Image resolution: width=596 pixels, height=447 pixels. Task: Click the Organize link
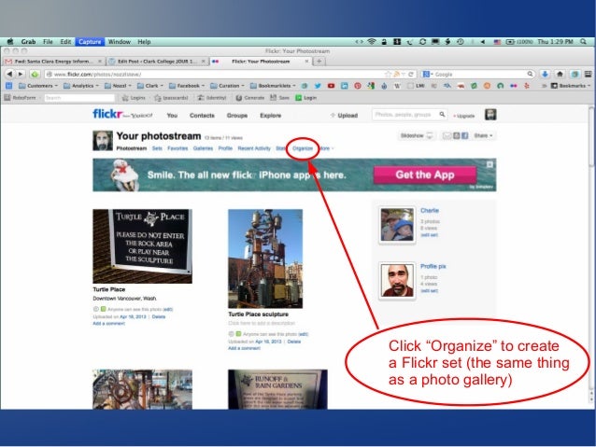pyautogui.click(x=303, y=148)
